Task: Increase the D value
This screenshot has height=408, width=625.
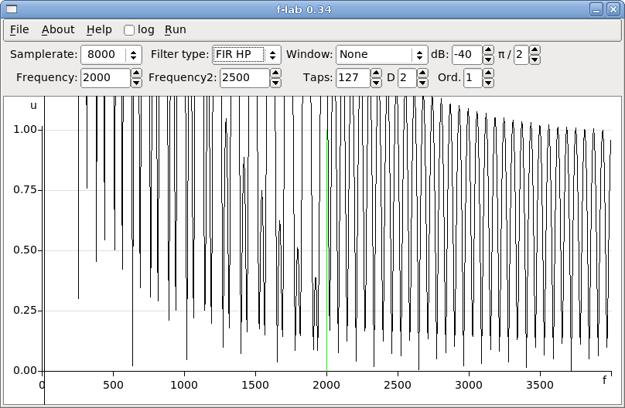Action: tap(422, 73)
